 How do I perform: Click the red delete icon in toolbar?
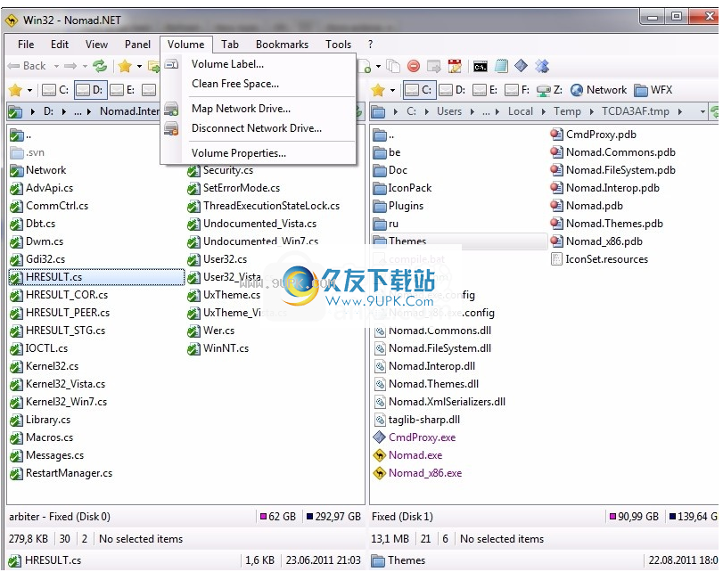pyautogui.click(x=414, y=66)
